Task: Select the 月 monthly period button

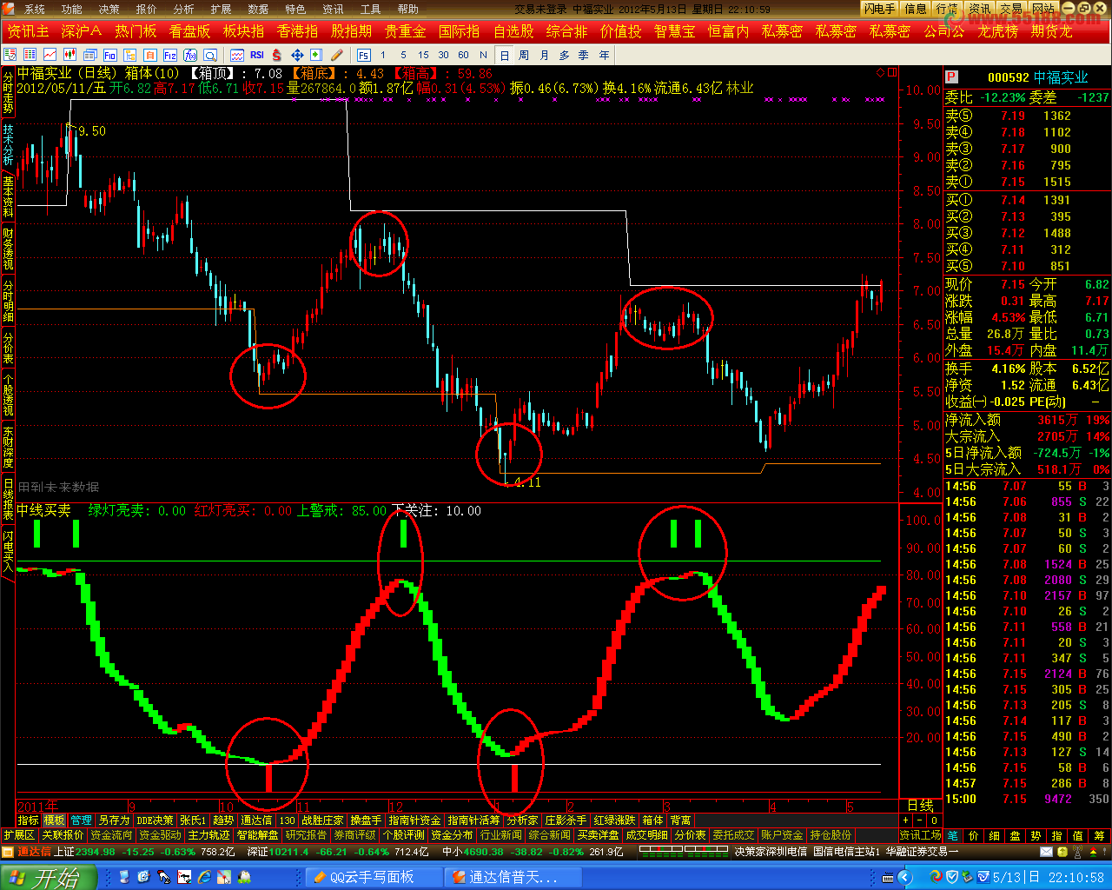Action: [544, 55]
